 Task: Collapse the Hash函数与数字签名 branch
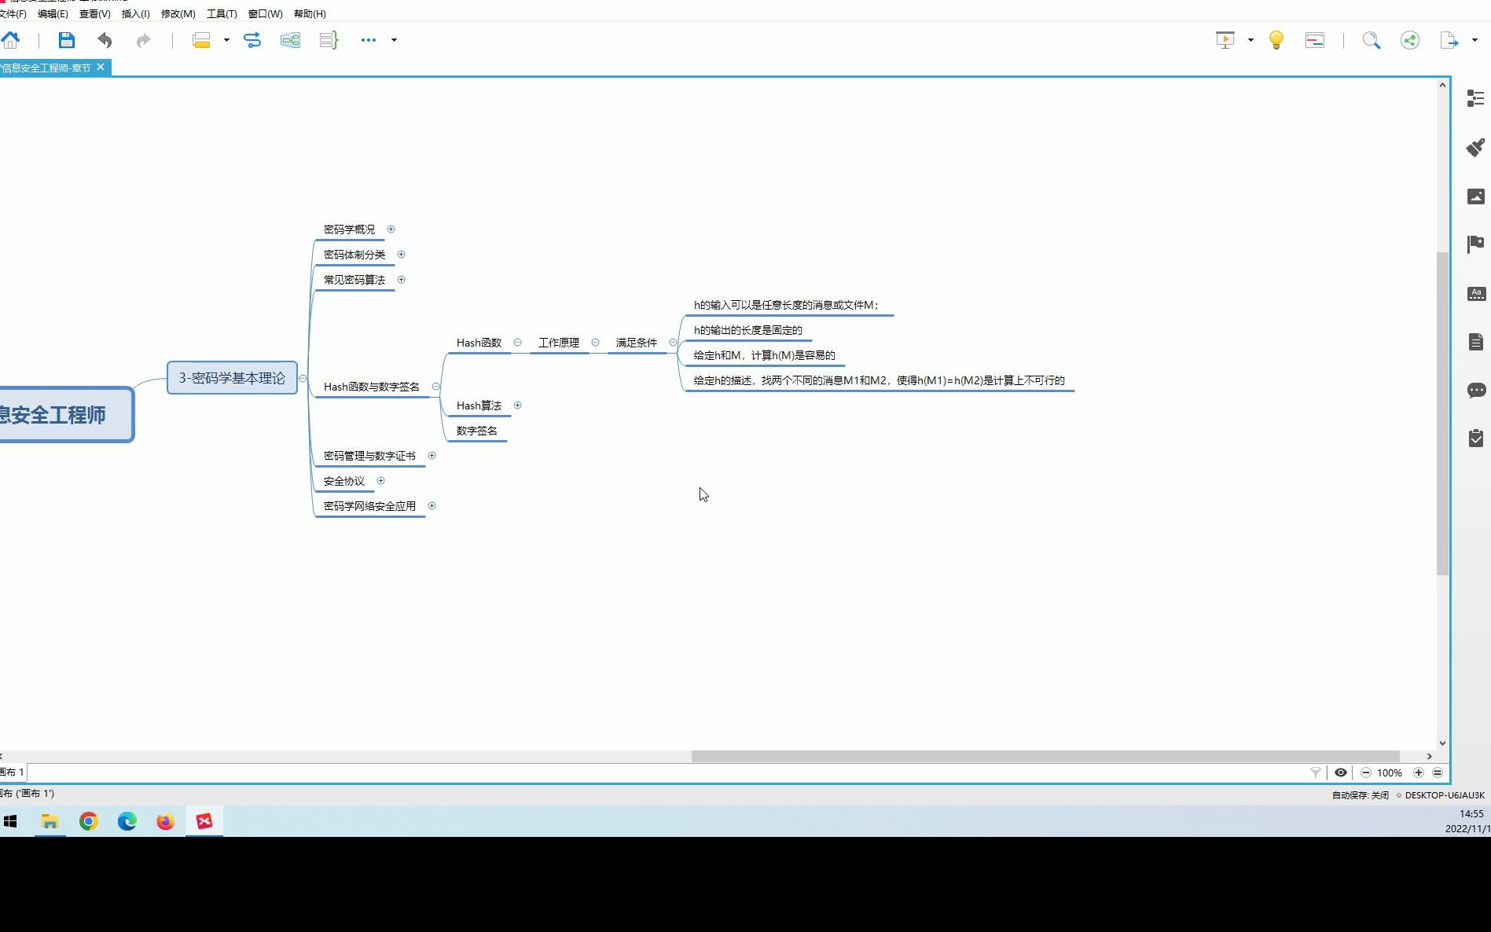[435, 387]
